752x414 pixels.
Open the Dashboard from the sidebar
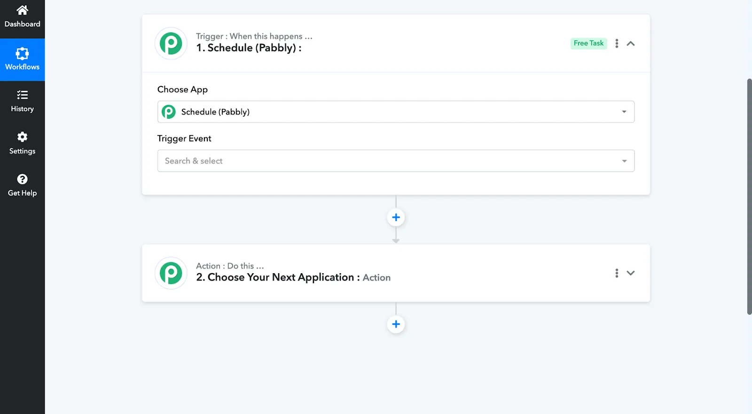[22, 17]
